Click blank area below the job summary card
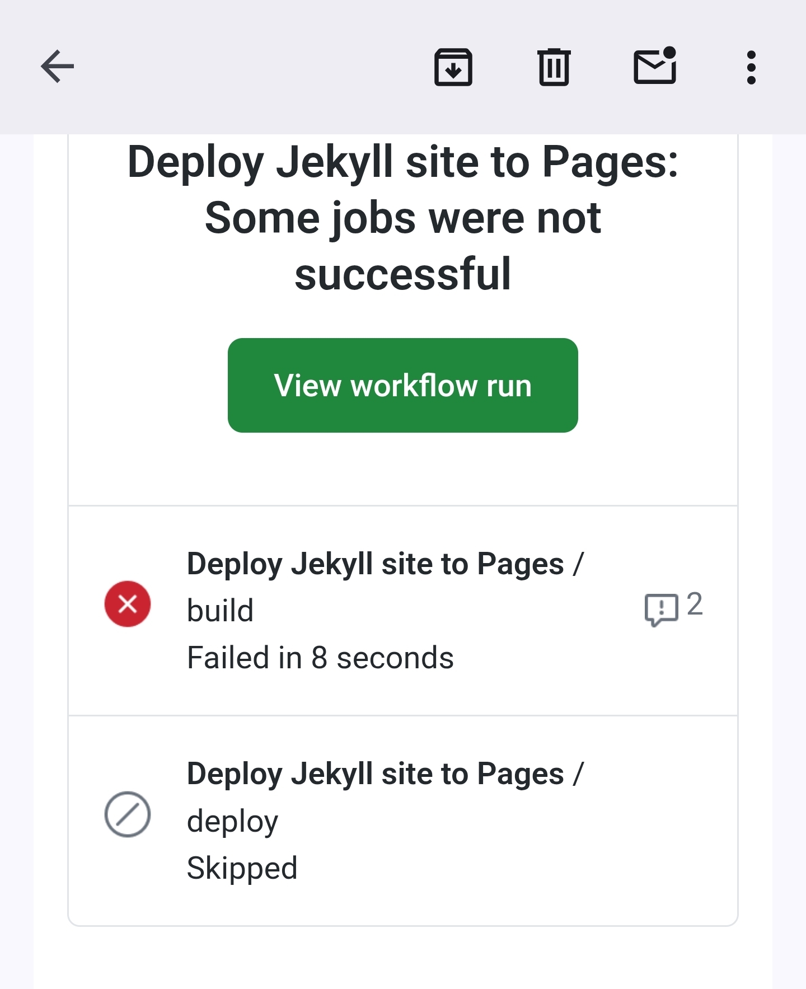Viewport: 806px width, 989px height. point(403,958)
